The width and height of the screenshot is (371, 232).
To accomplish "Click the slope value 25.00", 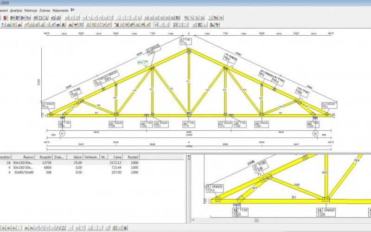I will [78, 163].
